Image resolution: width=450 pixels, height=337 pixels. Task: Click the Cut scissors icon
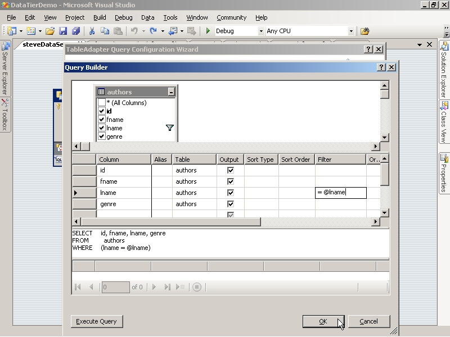[x=92, y=31]
